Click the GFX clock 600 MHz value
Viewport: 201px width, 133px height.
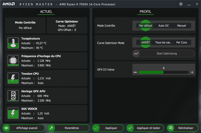[x=43, y=96]
